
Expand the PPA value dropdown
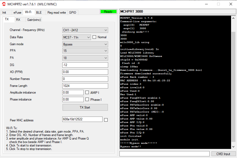click(x=85, y=51)
